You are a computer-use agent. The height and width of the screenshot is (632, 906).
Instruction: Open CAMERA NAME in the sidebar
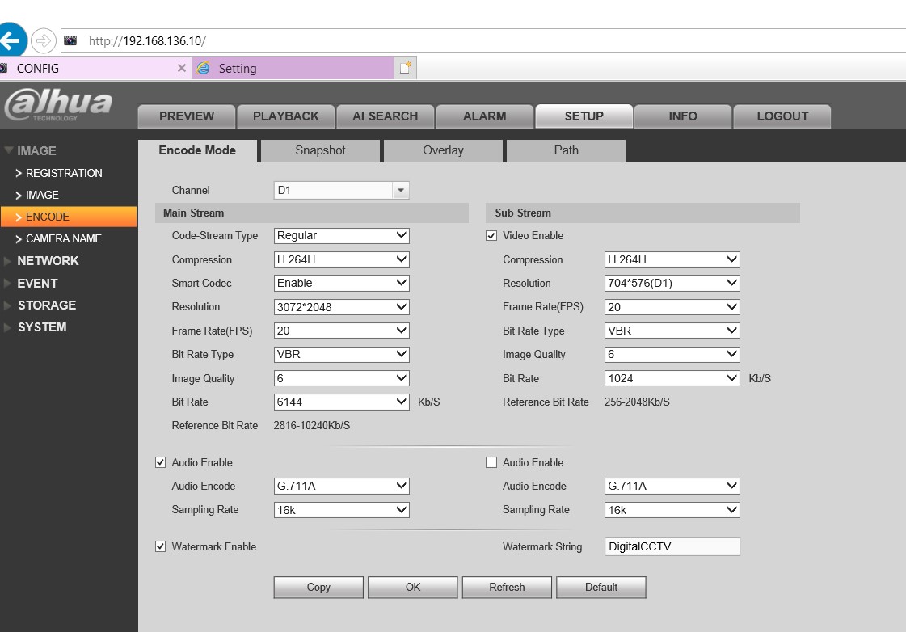click(63, 239)
